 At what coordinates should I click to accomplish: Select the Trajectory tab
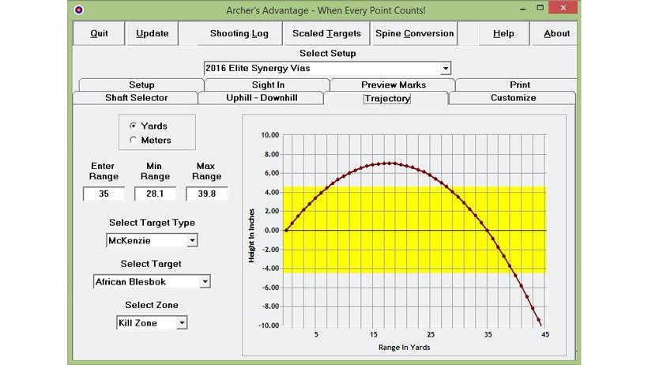pos(386,99)
